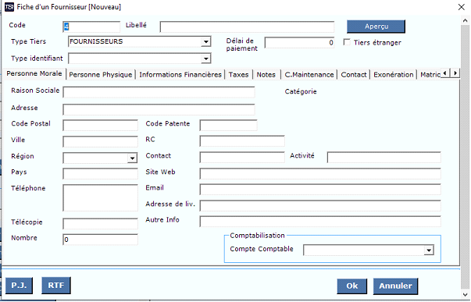This screenshot has width=471, height=302.
Task: Click the Raison Sociale input field
Action: click(159, 92)
